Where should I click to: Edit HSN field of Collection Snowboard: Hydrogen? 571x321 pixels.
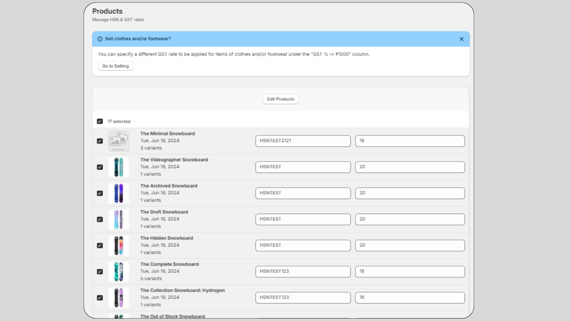click(x=303, y=297)
